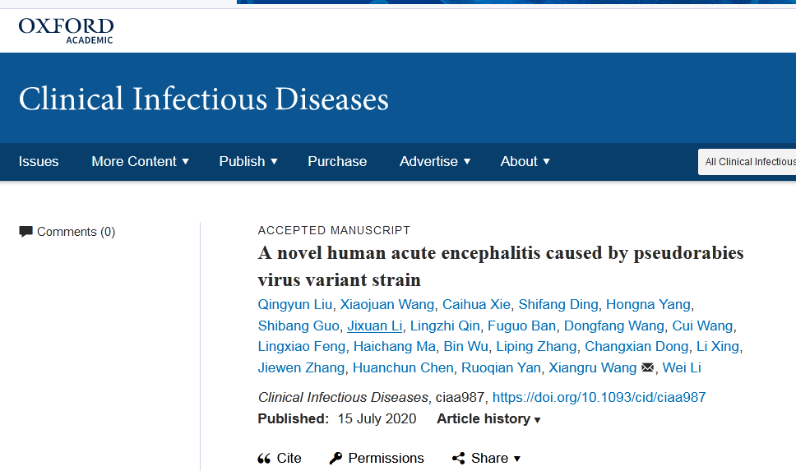Expand the Article history dropdown

tap(488, 418)
